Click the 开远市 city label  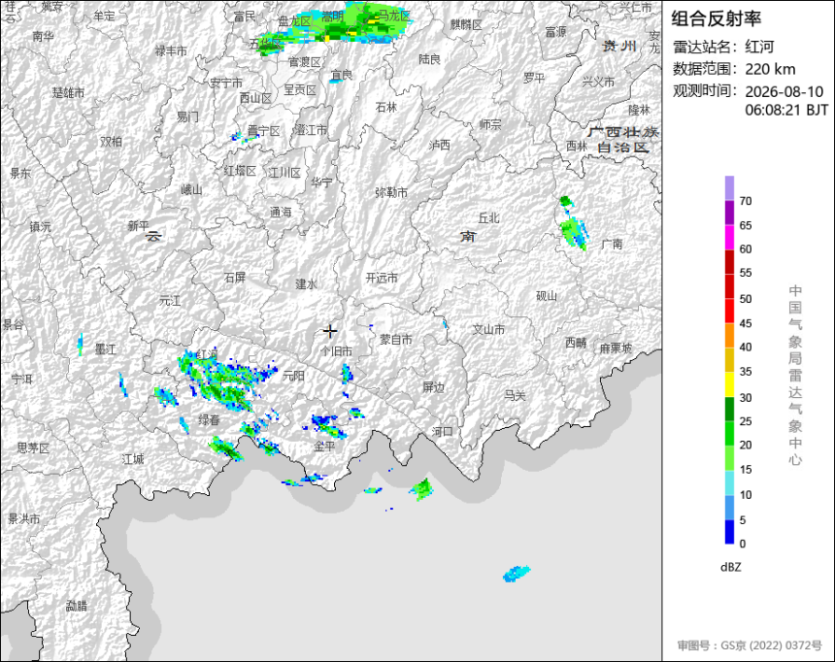(x=382, y=278)
